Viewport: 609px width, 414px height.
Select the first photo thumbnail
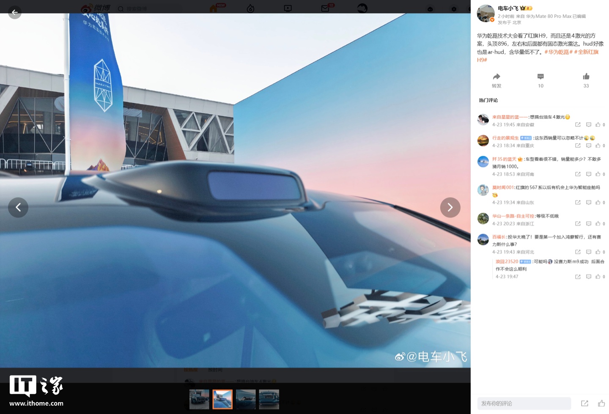(x=199, y=399)
